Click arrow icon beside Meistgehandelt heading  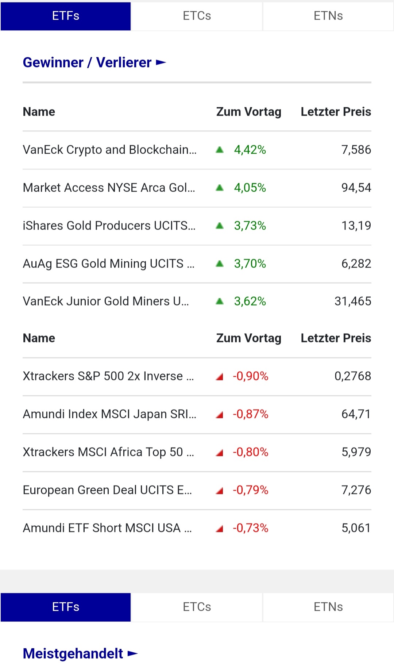coord(133,653)
